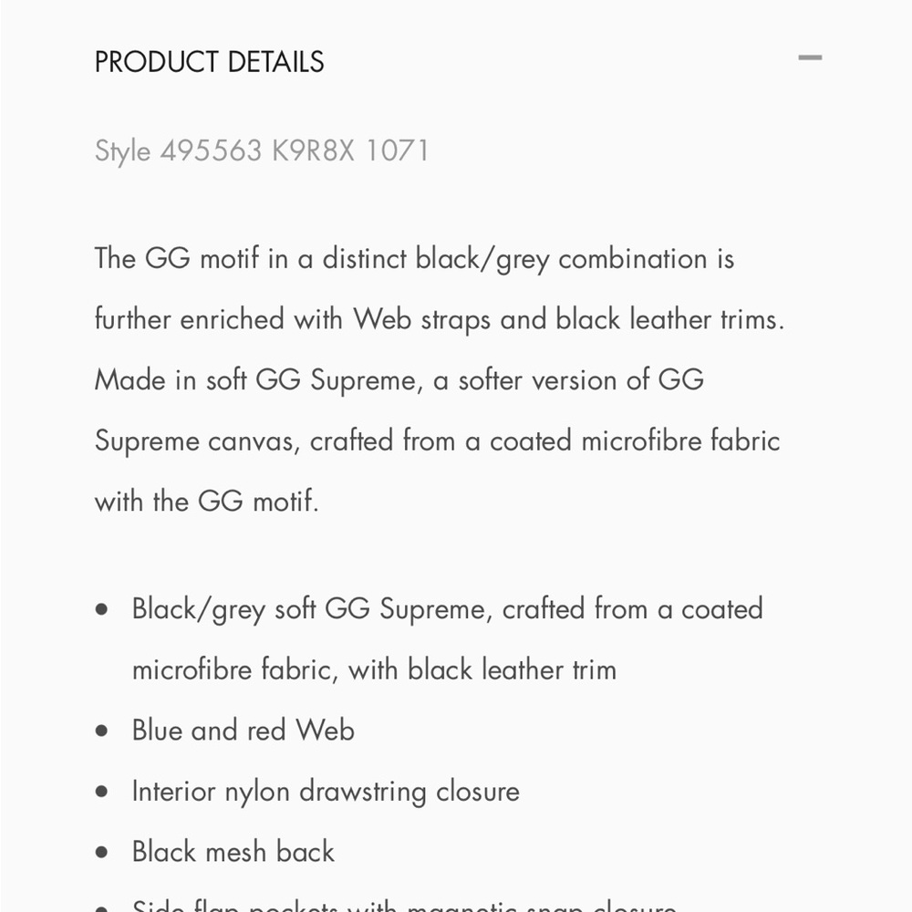Click the 'coated microfibre fabric' description line
The image size is (912, 912).
pos(437,440)
